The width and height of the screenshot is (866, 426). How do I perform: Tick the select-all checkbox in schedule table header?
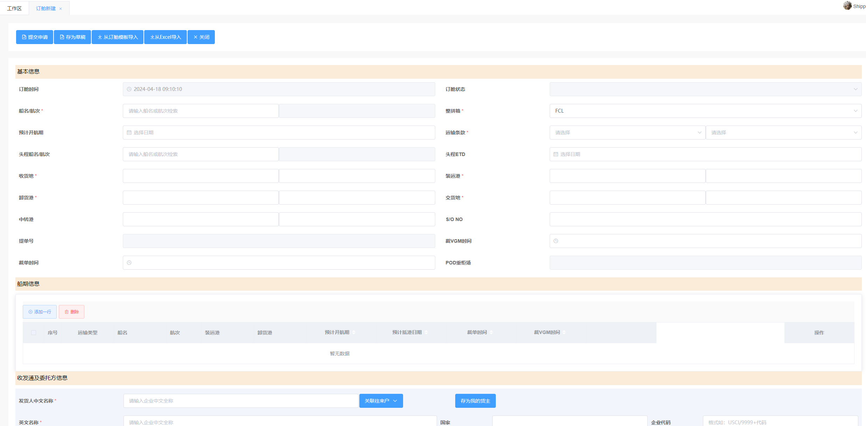(34, 333)
